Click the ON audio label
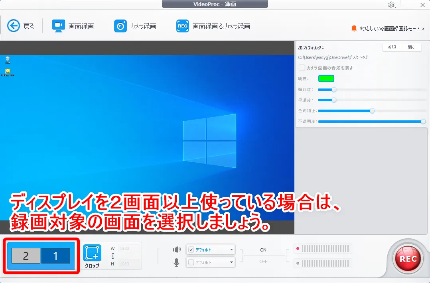Image resolution: width=430 pixels, height=283 pixels. [263, 250]
